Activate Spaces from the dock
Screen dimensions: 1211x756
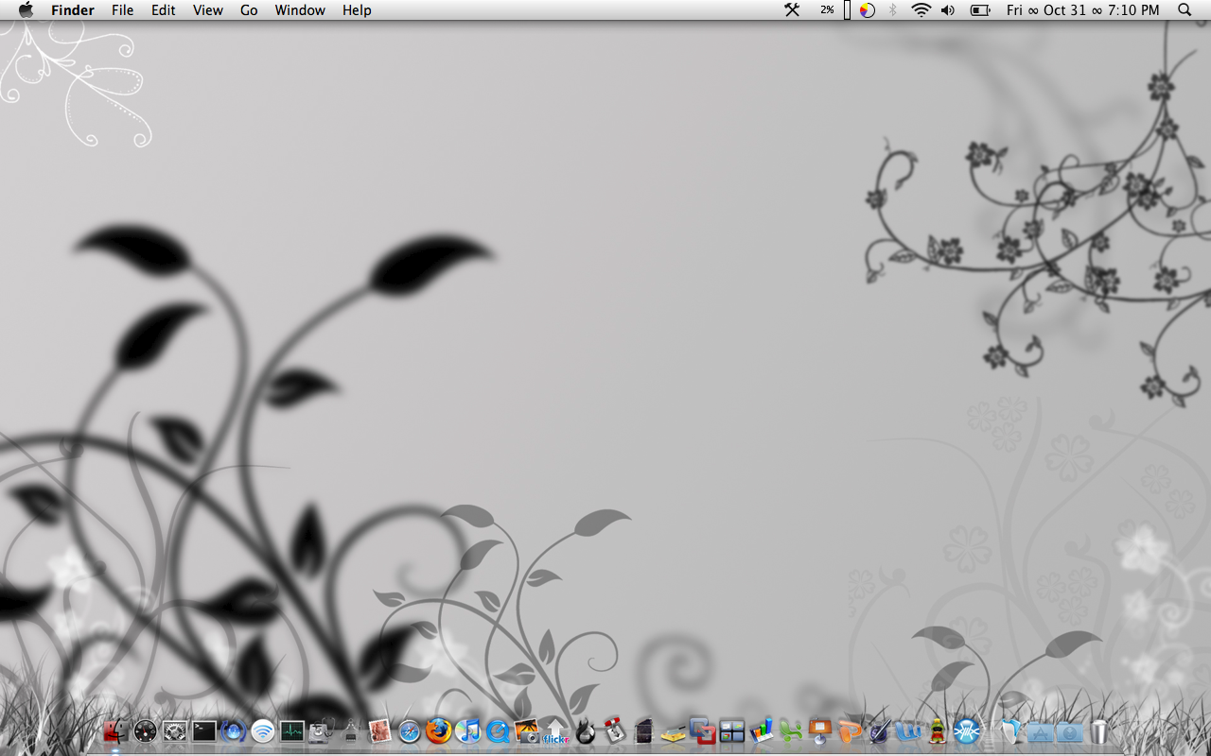[732, 730]
